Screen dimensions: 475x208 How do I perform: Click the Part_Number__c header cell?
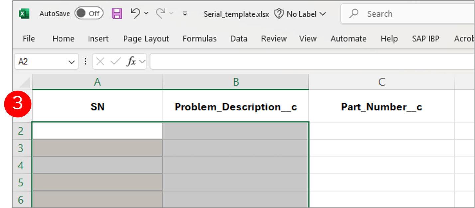pyautogui.click(x=382, y=107)
